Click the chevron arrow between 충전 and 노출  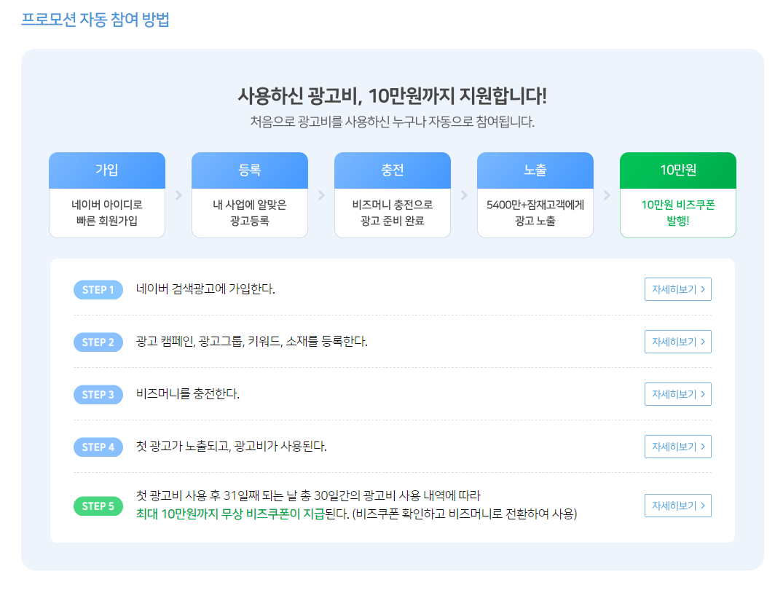pos(465,195)
